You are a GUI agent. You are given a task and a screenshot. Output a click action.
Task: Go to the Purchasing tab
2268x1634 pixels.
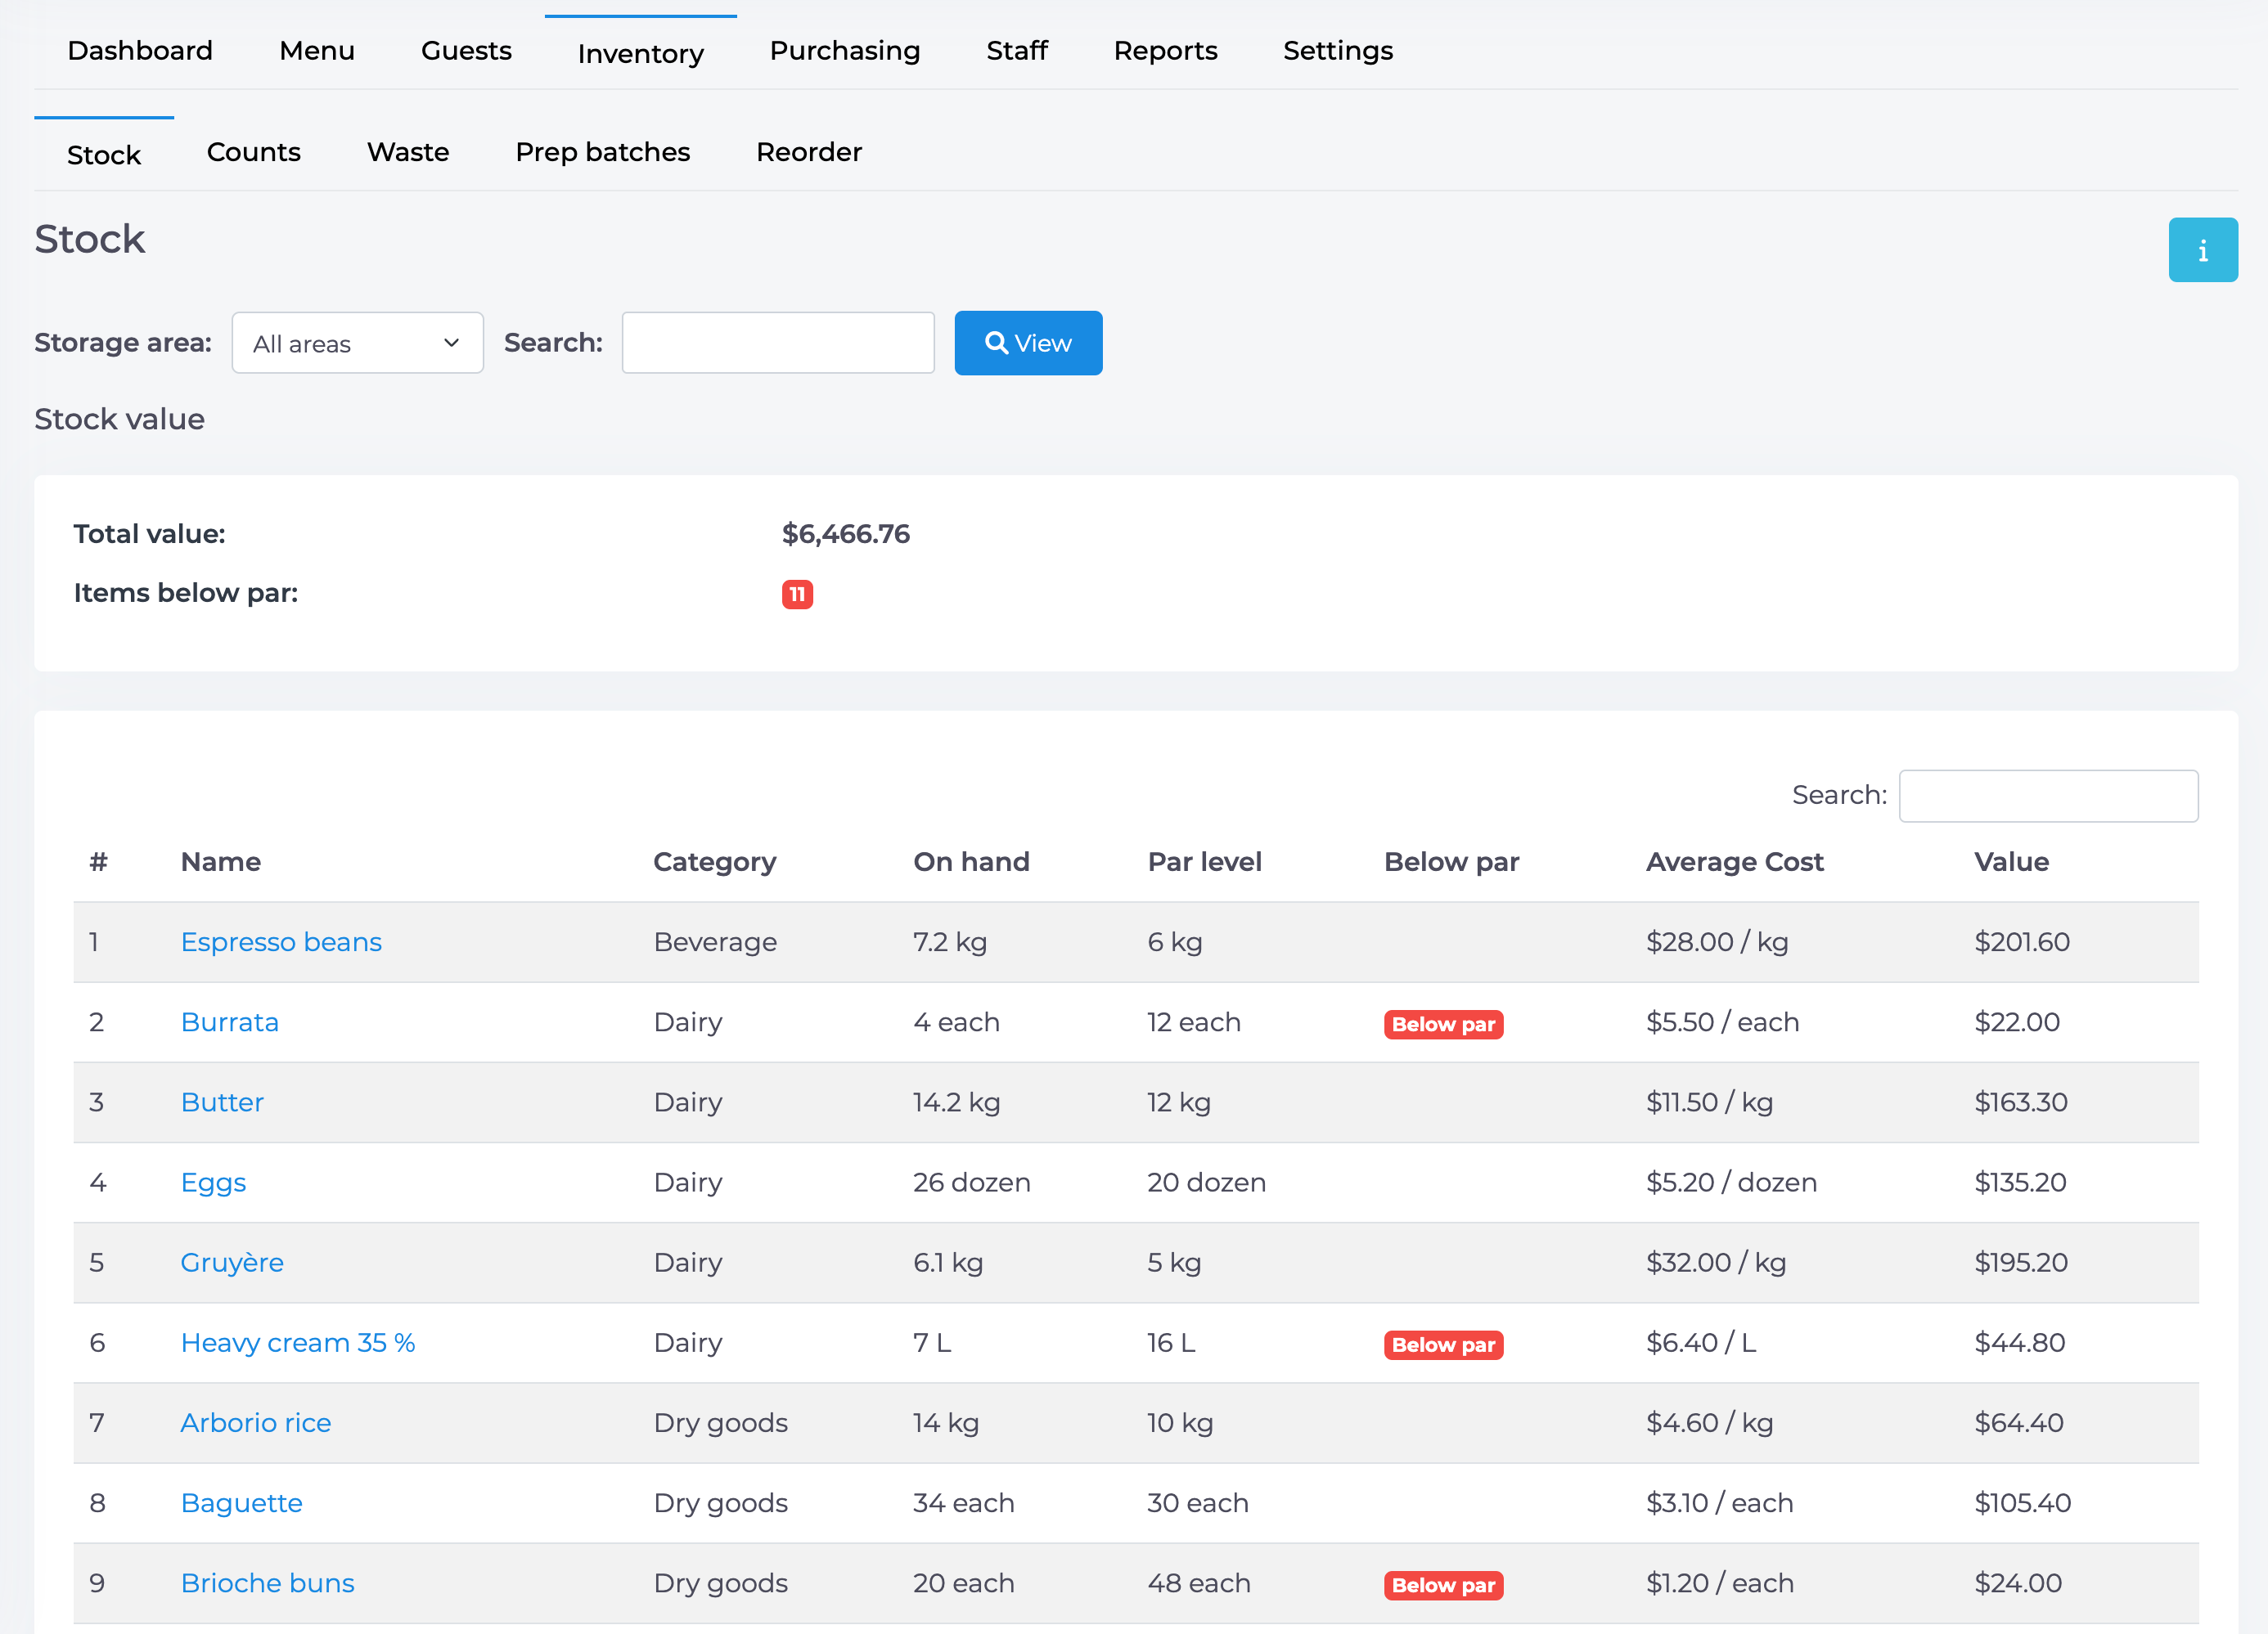tap(845, 51)
